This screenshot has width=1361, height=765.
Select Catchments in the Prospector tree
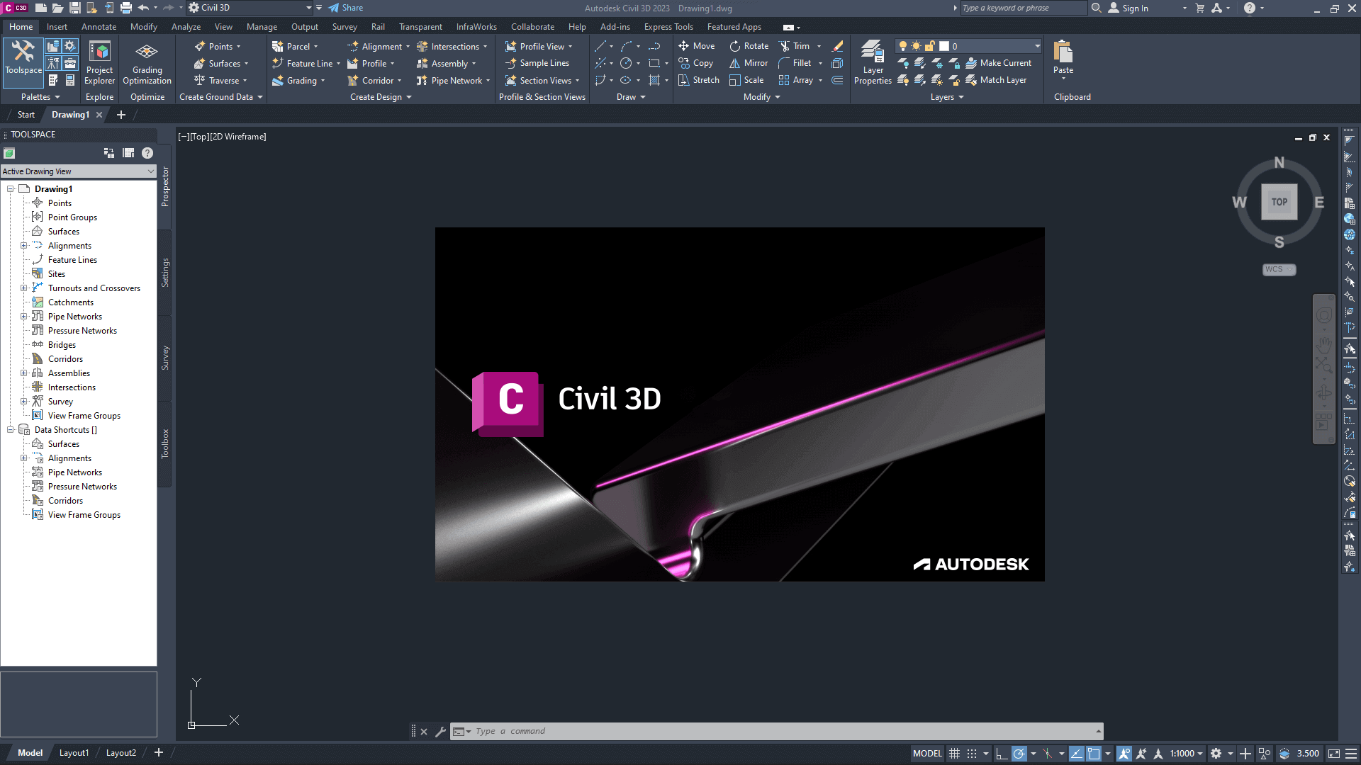(71, 302)
